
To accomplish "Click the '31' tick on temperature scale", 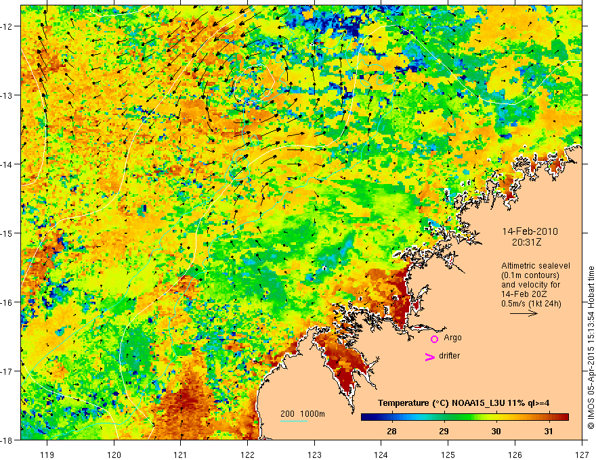I will click(548, 431).
